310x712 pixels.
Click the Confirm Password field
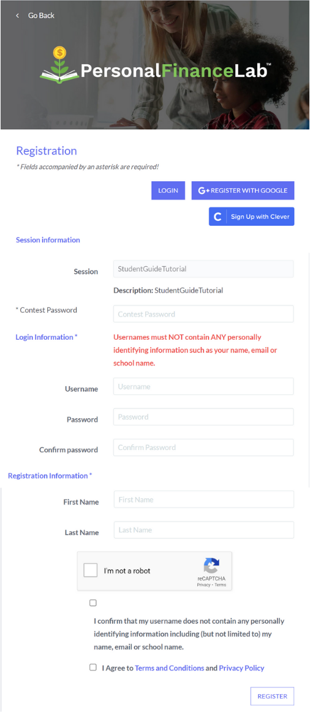coord(203,448)
